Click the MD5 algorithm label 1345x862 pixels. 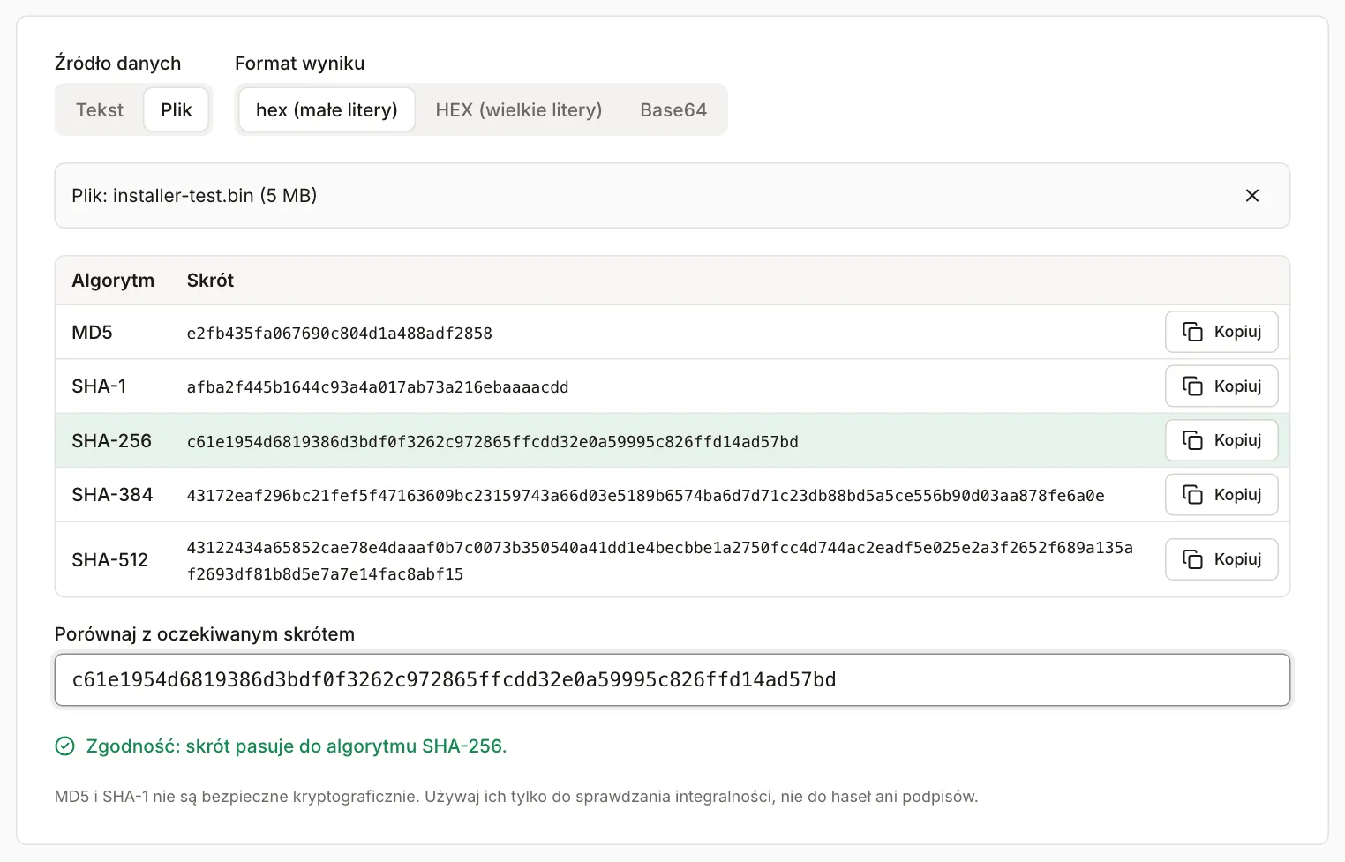point(93,333)
